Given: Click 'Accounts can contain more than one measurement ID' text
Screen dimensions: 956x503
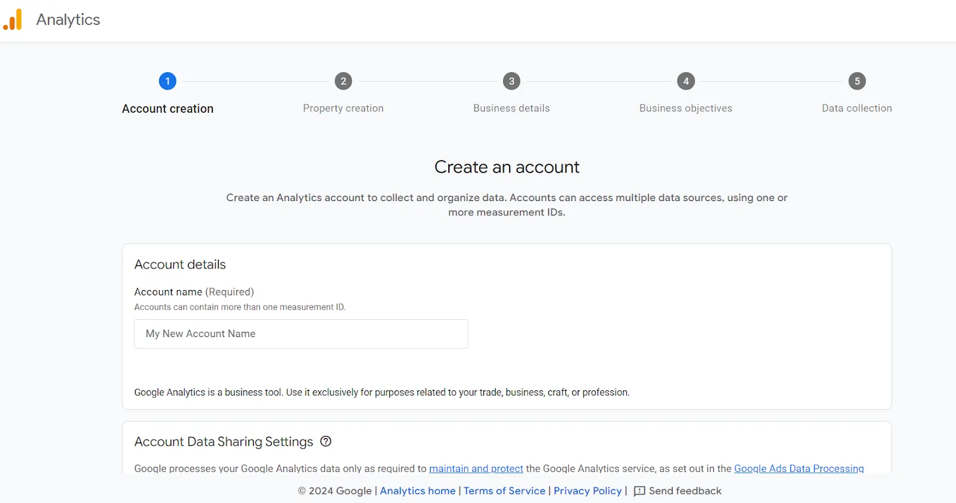Looking at the screenshot, I should pyautogui.click(x=240, y=307).
